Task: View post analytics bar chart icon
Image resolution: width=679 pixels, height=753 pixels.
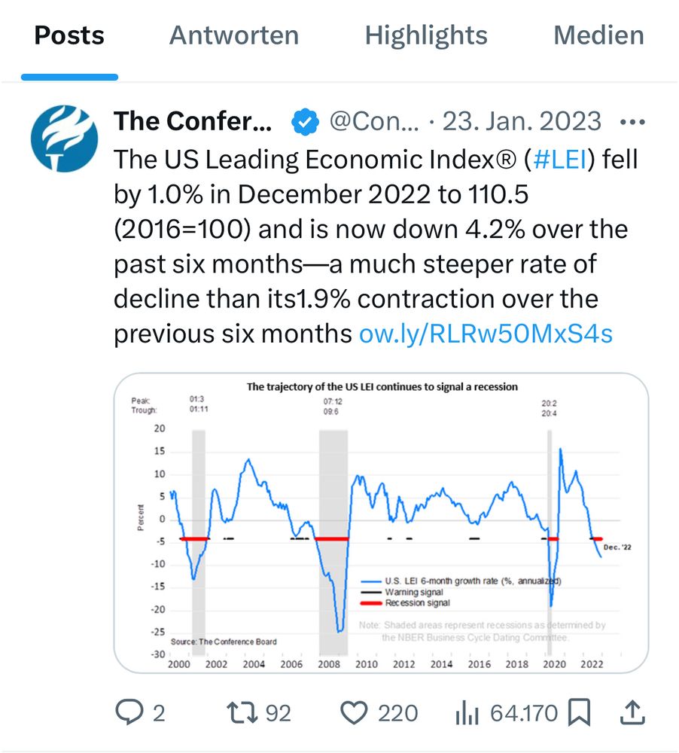Action: [467, 712]
